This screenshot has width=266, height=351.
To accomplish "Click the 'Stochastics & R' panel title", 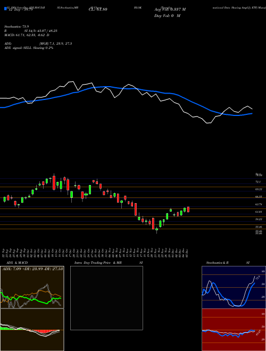I will tap(218, 263).
